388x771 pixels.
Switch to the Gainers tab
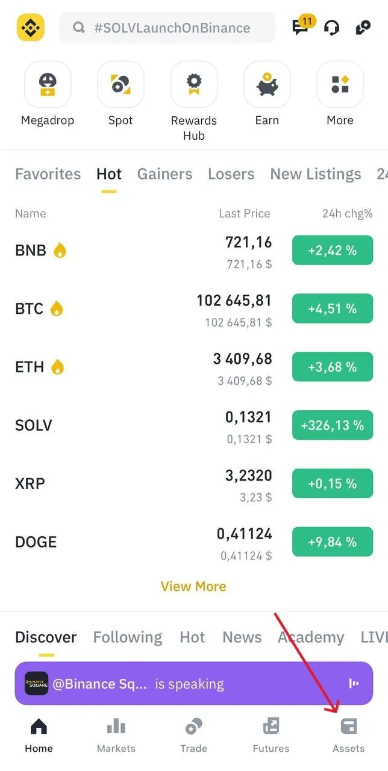[164, 174]
